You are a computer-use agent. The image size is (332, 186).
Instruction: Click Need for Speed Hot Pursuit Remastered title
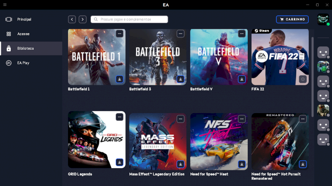(x=276, y=176)
